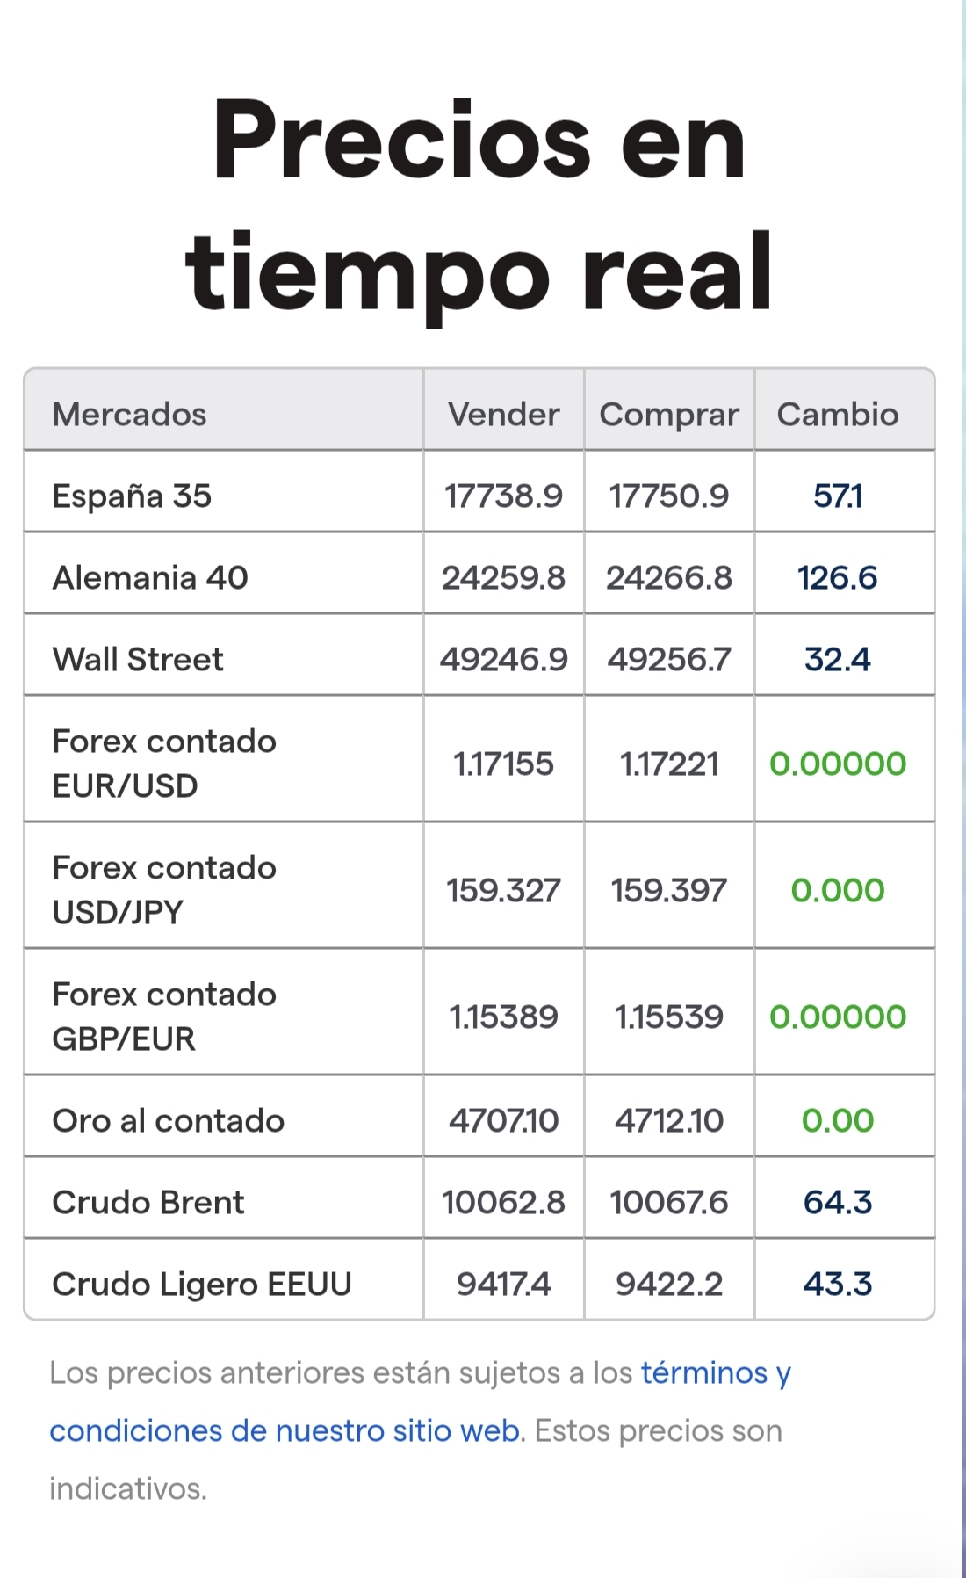Click Oro al contado buy price 4712.10

pyautogui.click(x=669, y=1121)
